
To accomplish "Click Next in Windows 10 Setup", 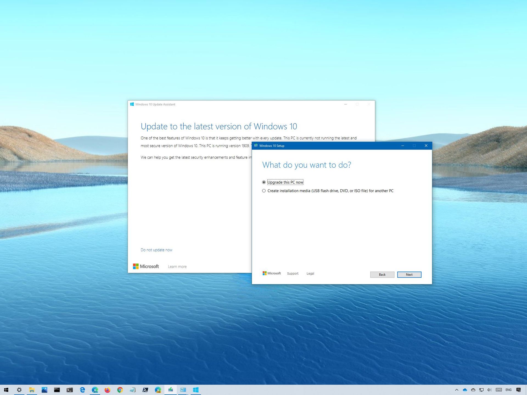I will tap(409, 274).
